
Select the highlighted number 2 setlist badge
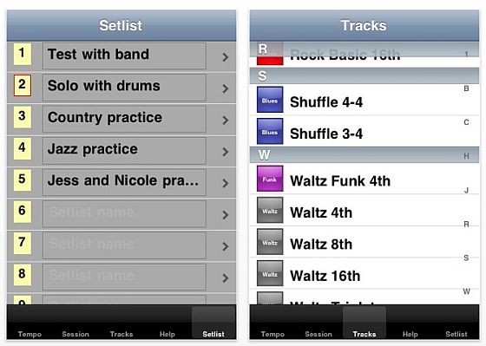point(23,85)
